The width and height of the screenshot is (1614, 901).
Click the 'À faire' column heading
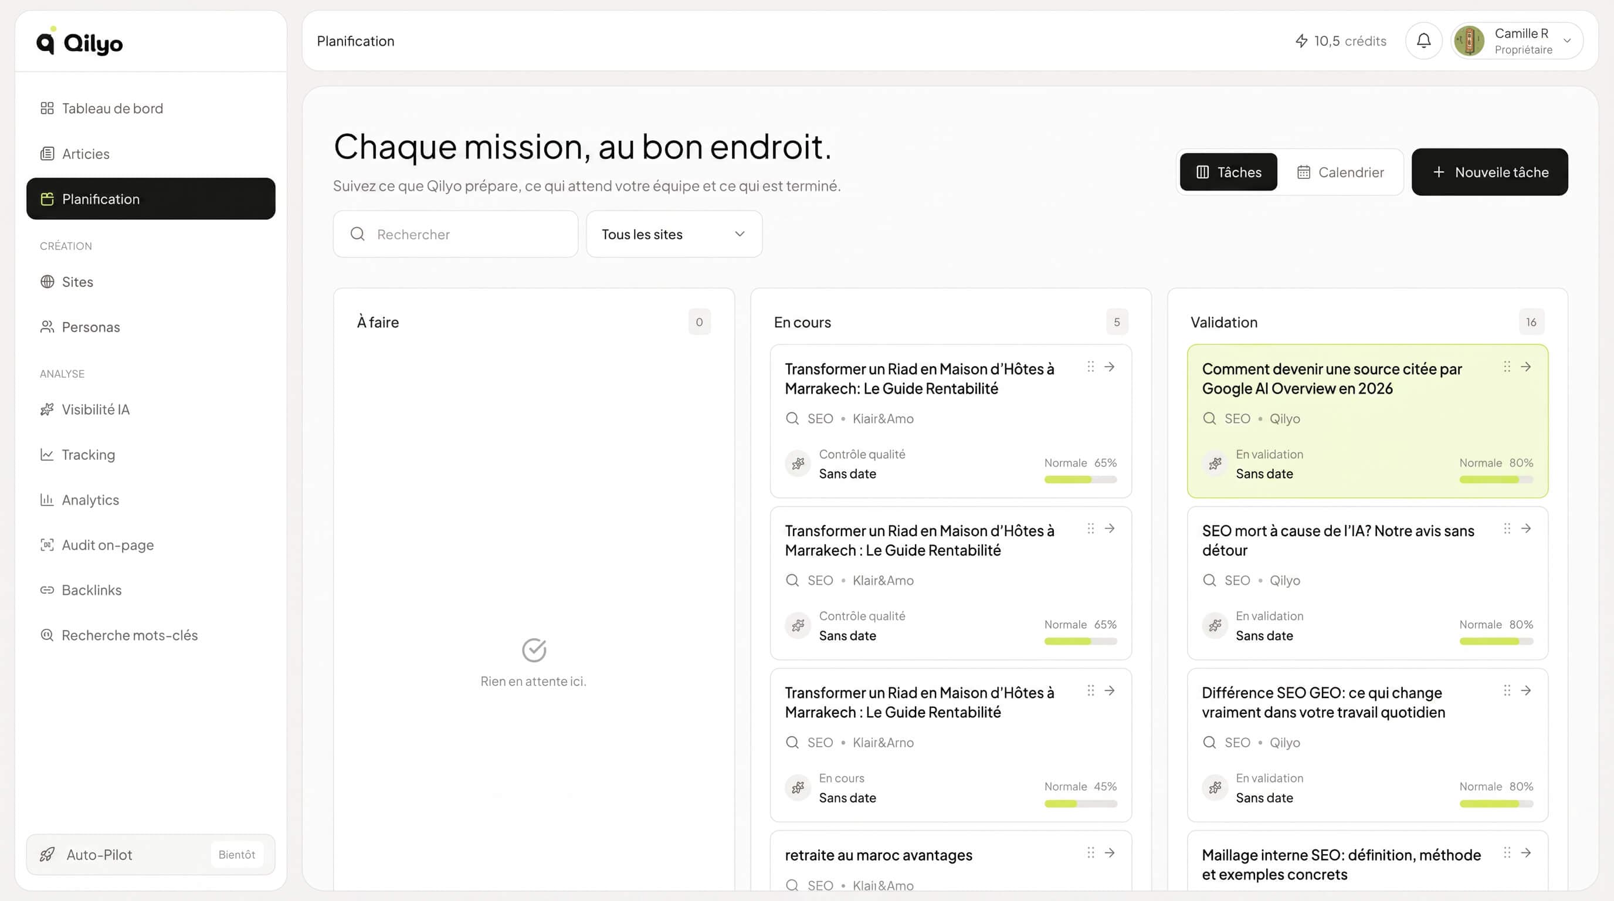(x=378, y=322)
